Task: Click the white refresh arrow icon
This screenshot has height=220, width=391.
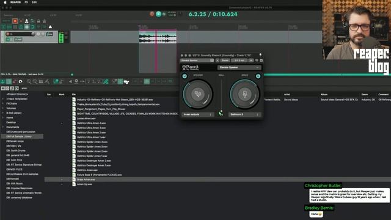Action: click(x=20, y=81)
